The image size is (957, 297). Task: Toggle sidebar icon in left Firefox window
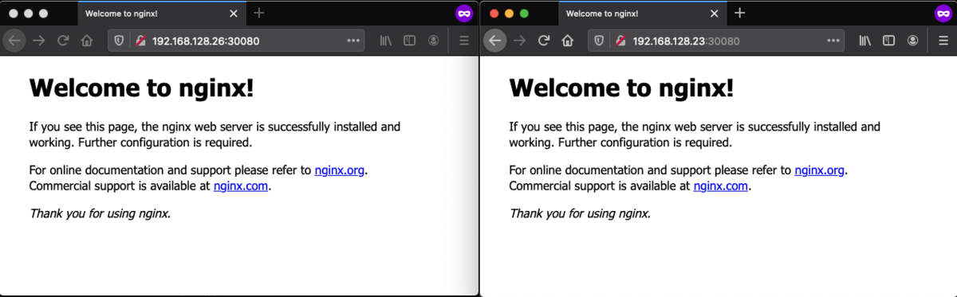(x=409, y=41)
